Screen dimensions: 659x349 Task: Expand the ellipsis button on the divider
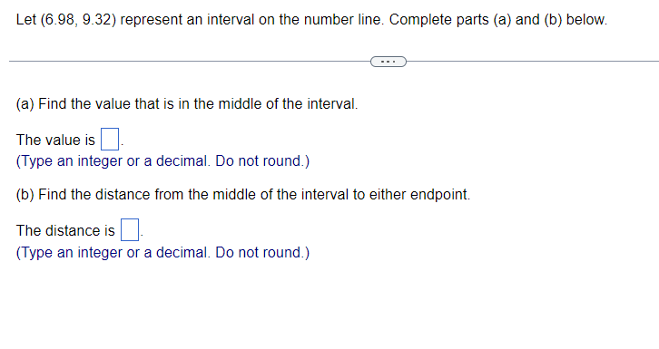click(388, 62)
